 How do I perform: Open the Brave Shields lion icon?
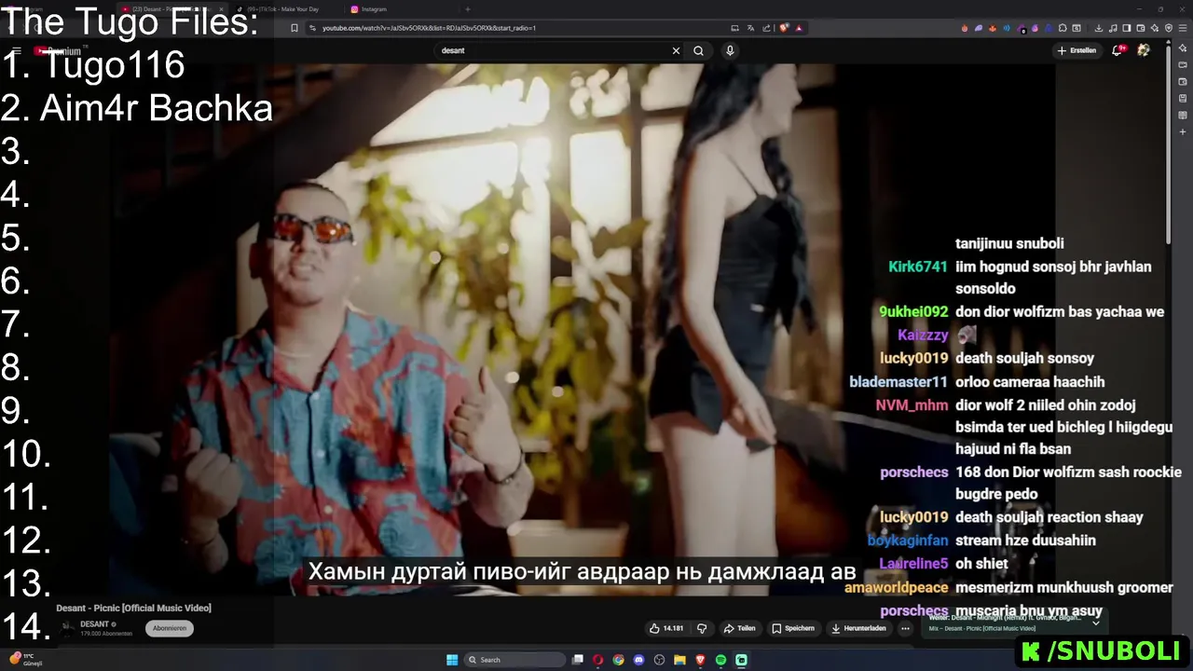click(x=783, y=28)
